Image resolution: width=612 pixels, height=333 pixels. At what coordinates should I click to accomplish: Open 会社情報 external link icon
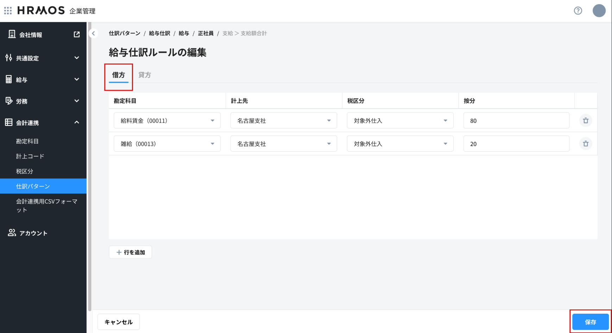point(77,34)
